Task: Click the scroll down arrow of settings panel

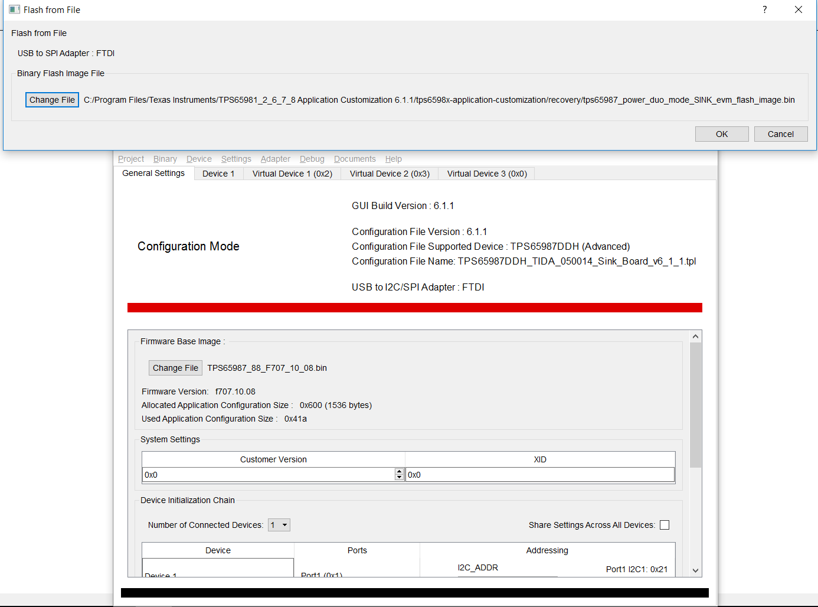Action: click(695, 570)
